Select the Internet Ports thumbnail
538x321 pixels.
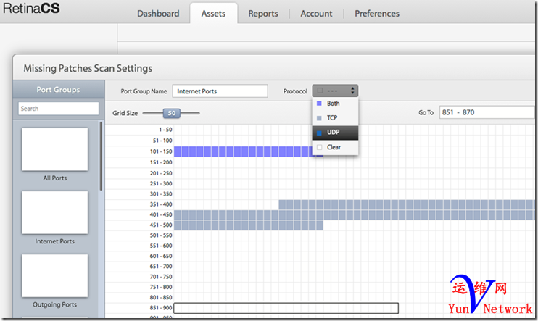click(55, 212)
